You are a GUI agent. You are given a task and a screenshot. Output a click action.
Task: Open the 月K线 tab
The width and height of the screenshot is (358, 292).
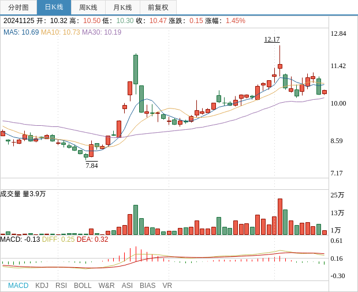coord(122,8)
